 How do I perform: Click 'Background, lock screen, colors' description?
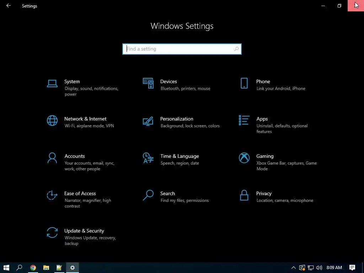(x=190, y=126)
